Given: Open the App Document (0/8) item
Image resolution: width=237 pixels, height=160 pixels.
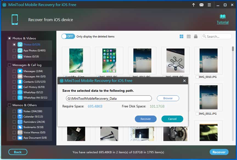Looking at the screenshot, I should [x=35, y=137].
